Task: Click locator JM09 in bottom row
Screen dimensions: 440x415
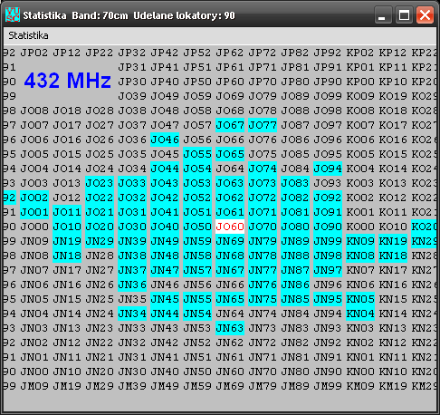Action: 34,386
